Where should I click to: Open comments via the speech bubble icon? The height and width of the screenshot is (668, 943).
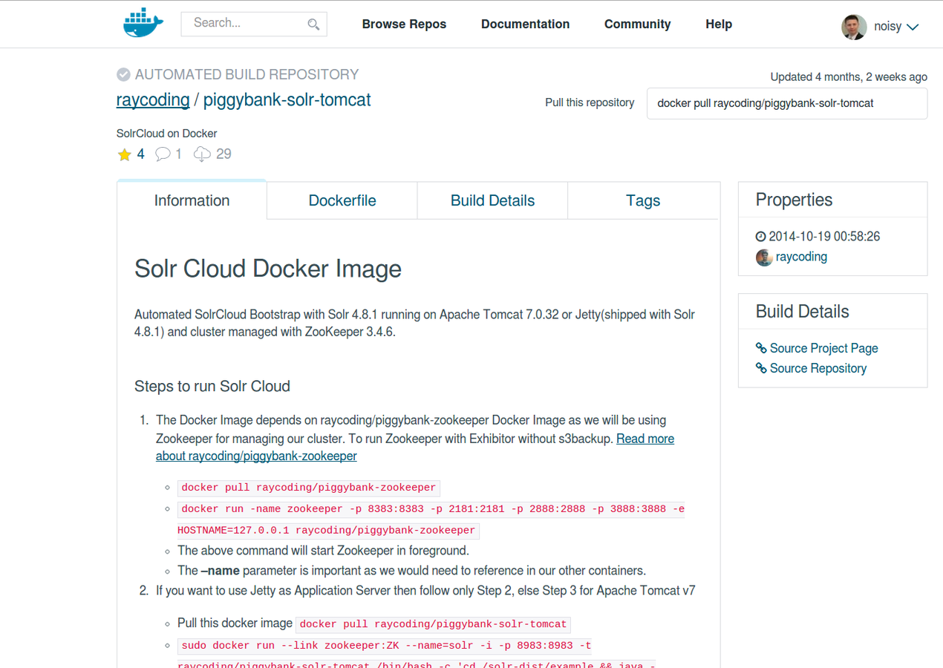[163, 154]
